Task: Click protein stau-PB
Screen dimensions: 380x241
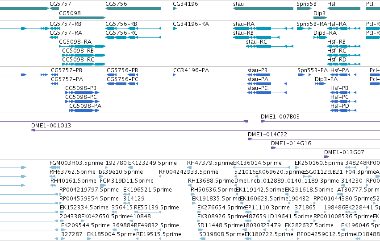Action: click(x=257, y=70)
